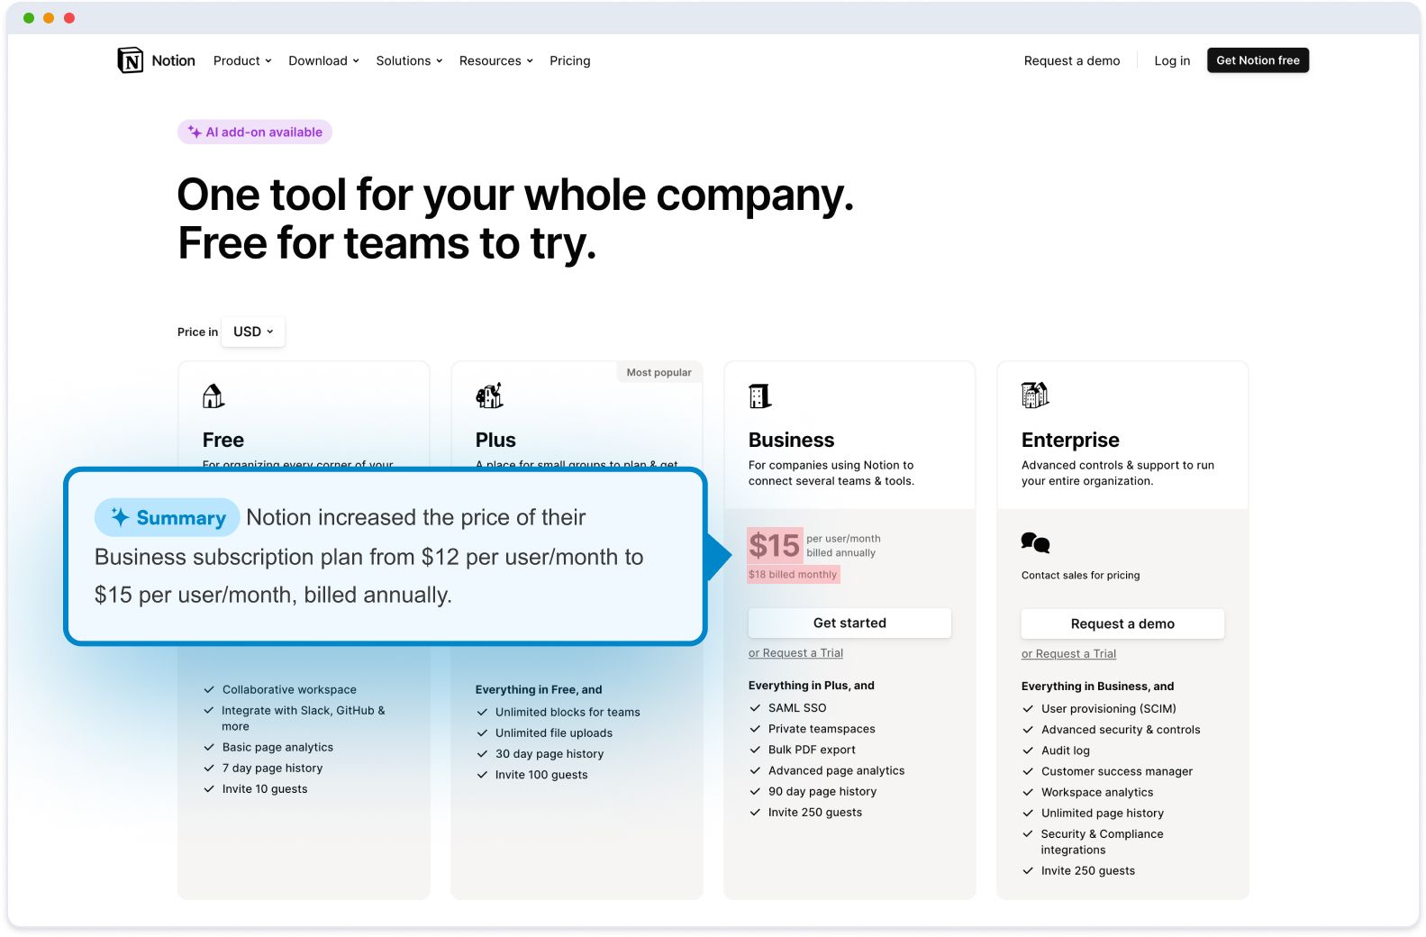This screenshot has width=1426, height=937.
Task: Click 'Advanced page analytics' feature
Action: click(x=836, y=770)
